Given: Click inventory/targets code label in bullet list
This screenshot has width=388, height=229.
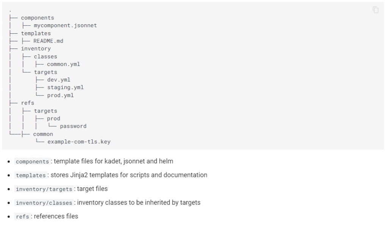Looking at the screenshot, I should tap(44, 189).
